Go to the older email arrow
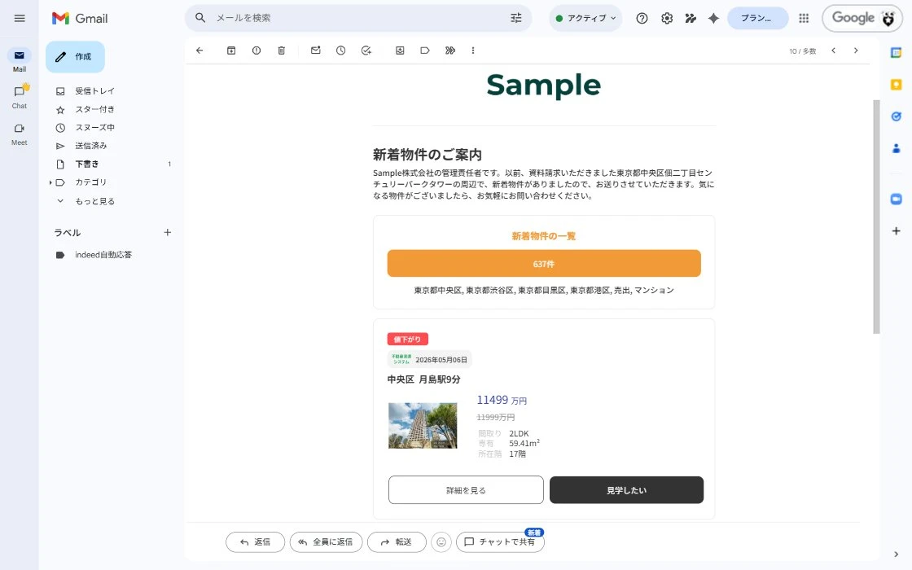Screen dimensions: 912x570 [x=856, y=50]
